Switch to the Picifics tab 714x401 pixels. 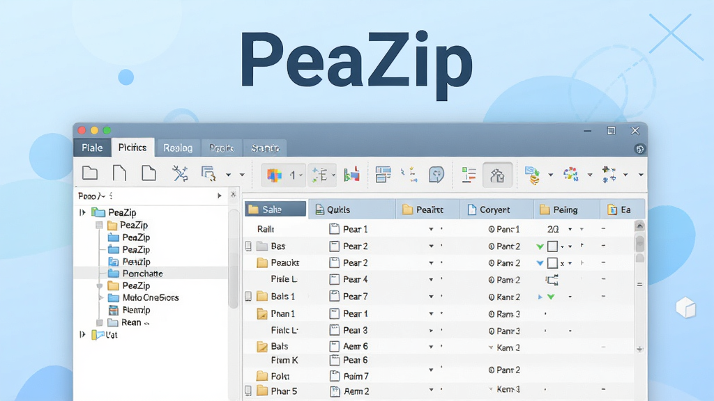132,148
